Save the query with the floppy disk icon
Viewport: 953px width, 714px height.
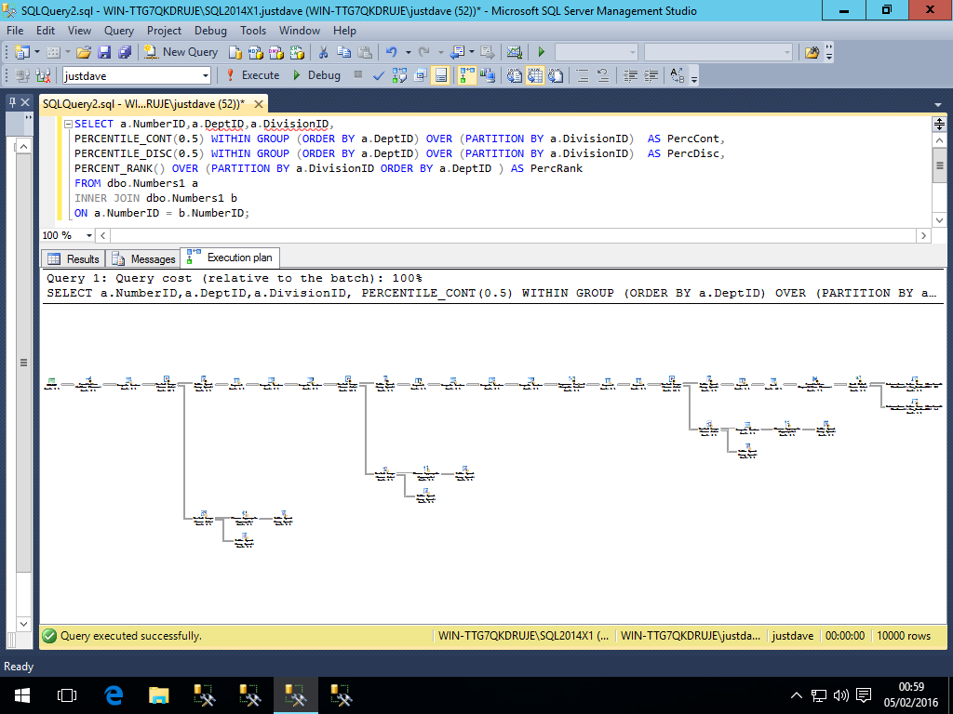[x=104, y=52]
